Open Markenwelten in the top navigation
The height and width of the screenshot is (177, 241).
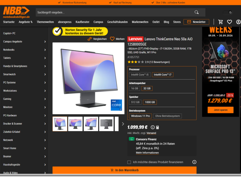point(140,22)
